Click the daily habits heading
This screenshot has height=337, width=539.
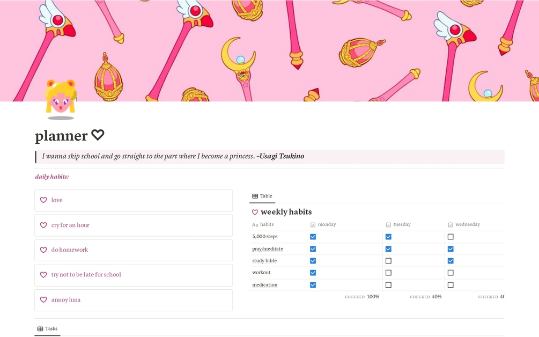coord(52,177)
